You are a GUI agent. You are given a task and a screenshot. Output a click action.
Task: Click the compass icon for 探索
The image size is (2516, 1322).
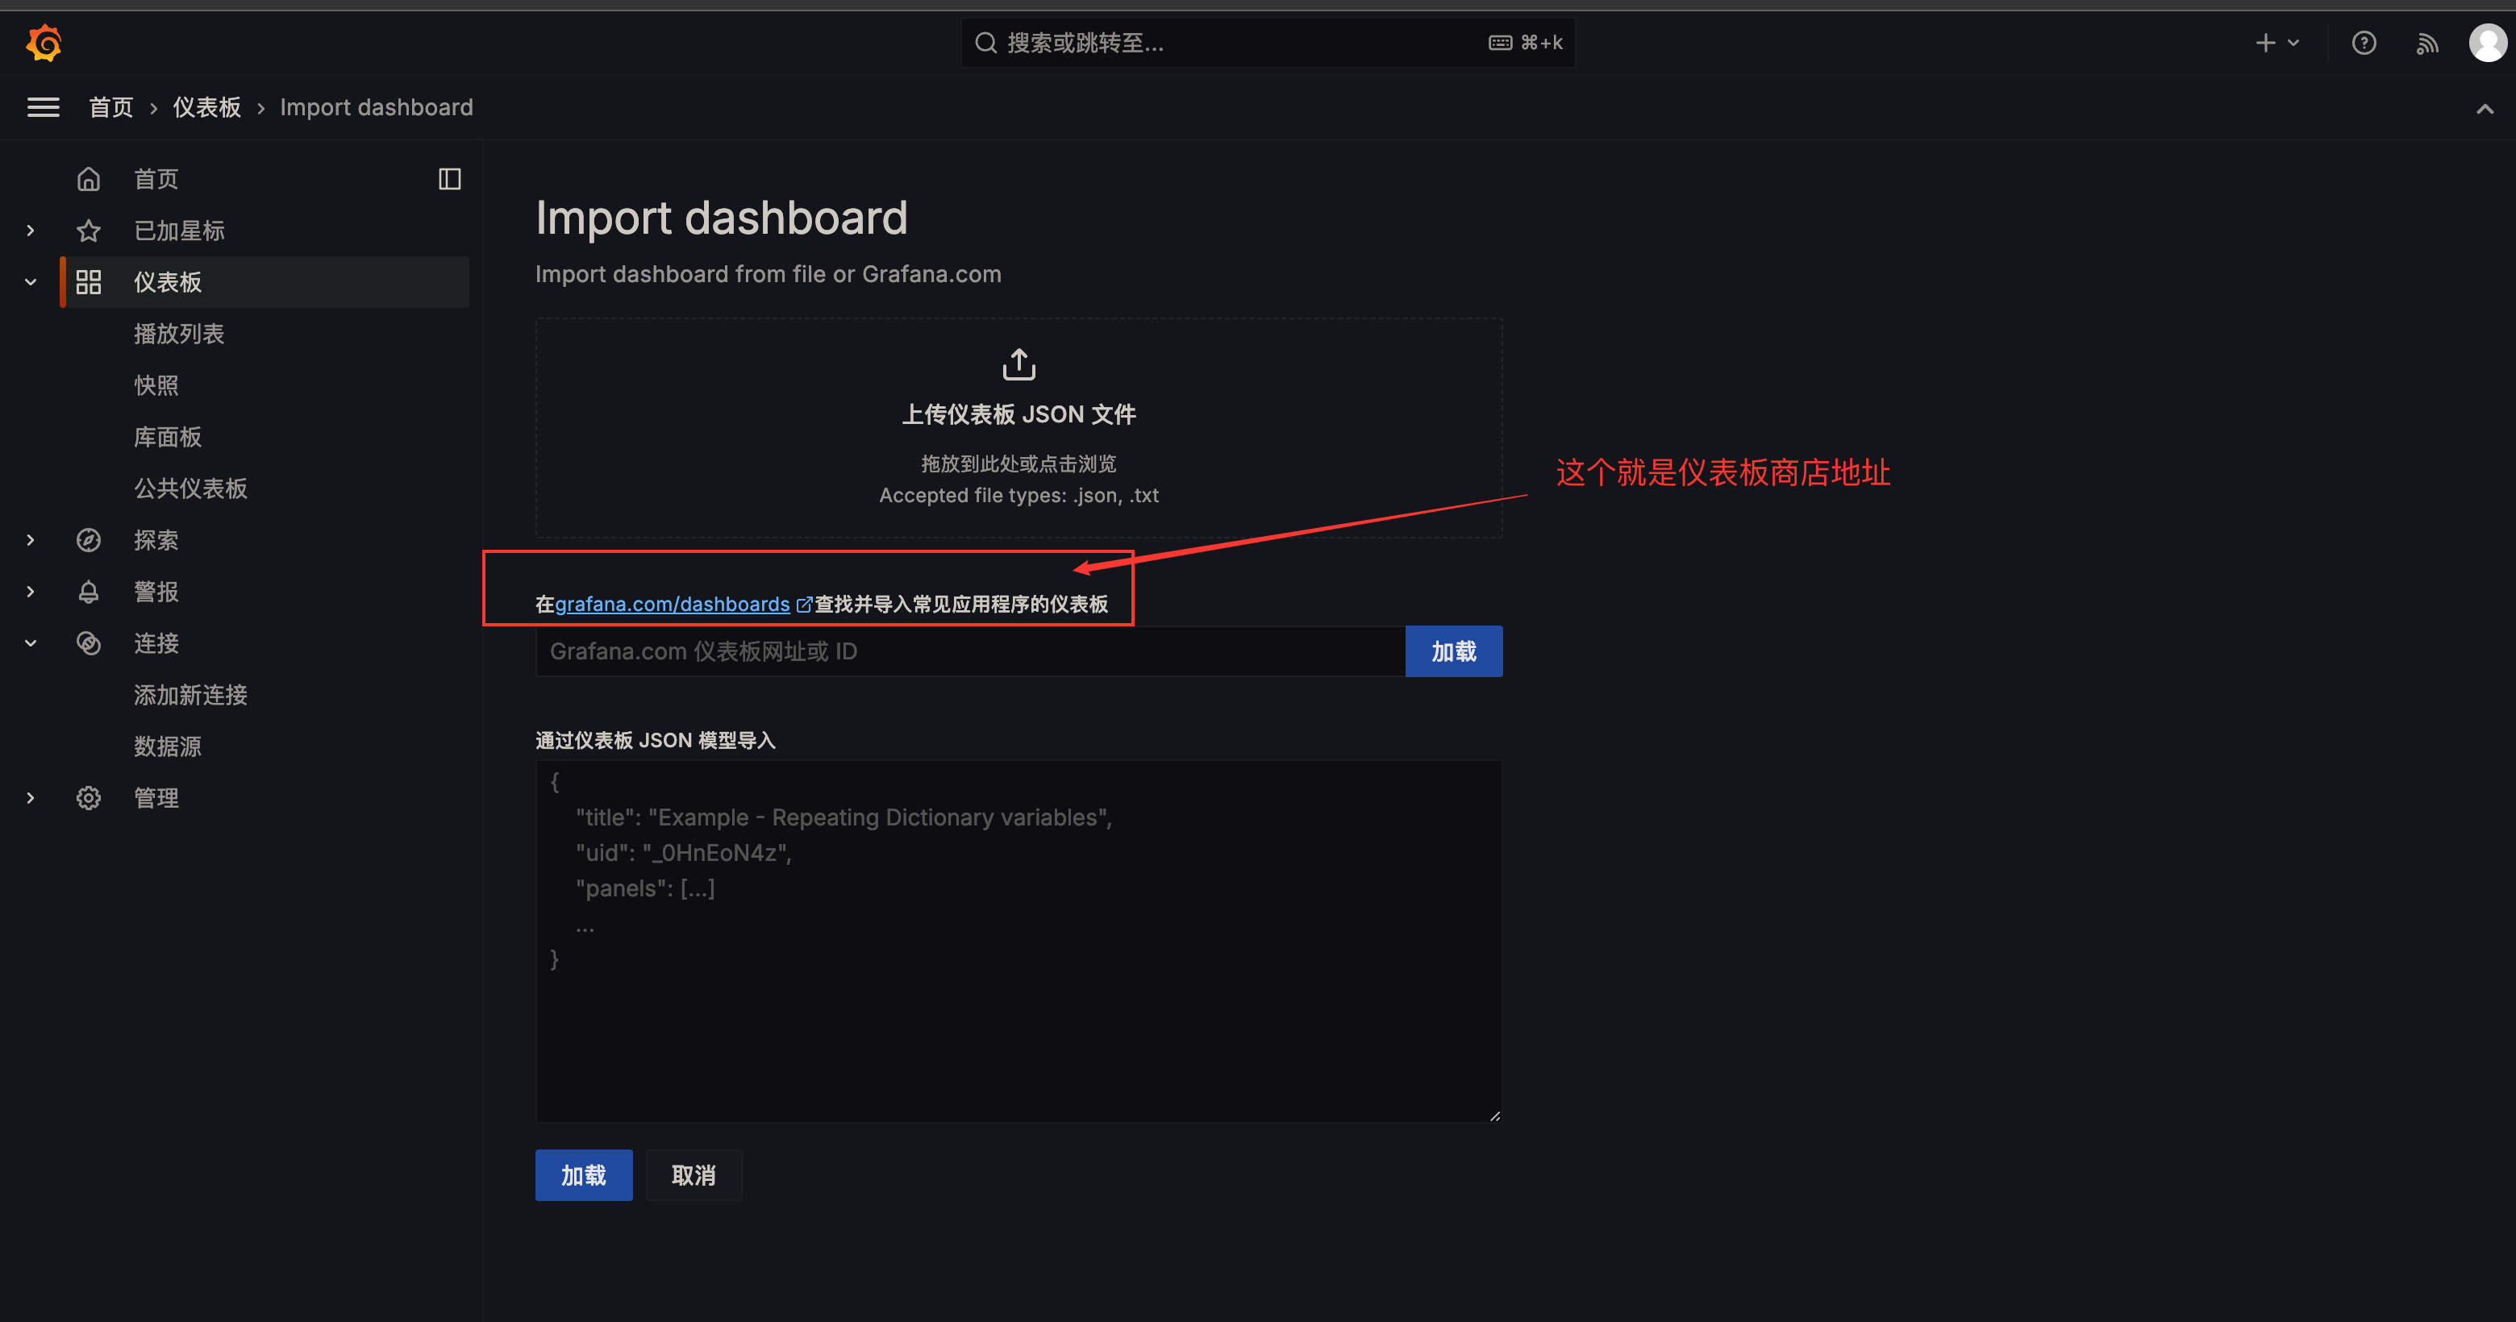click(89, 540)
